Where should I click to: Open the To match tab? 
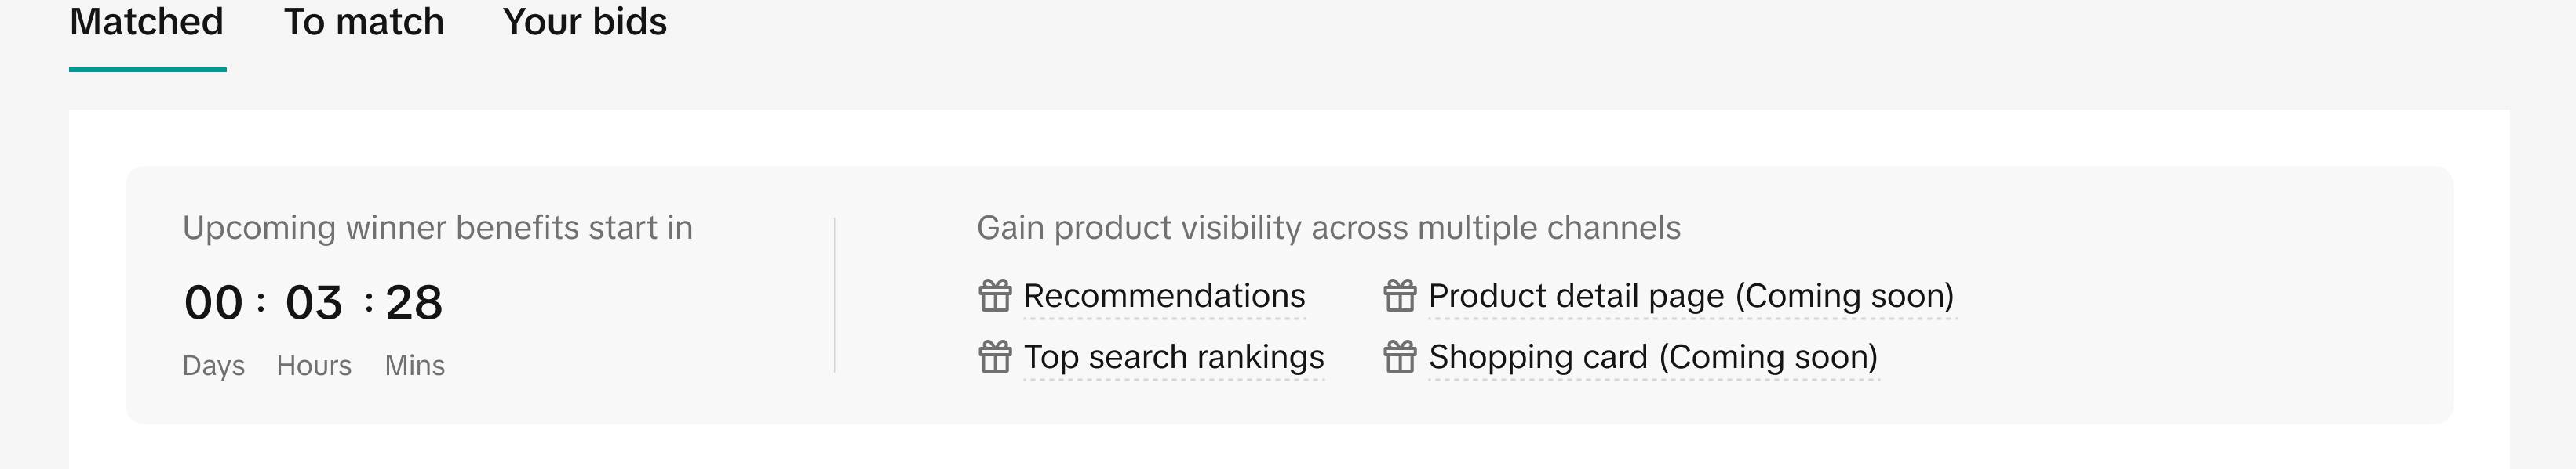tap(364, 22)
